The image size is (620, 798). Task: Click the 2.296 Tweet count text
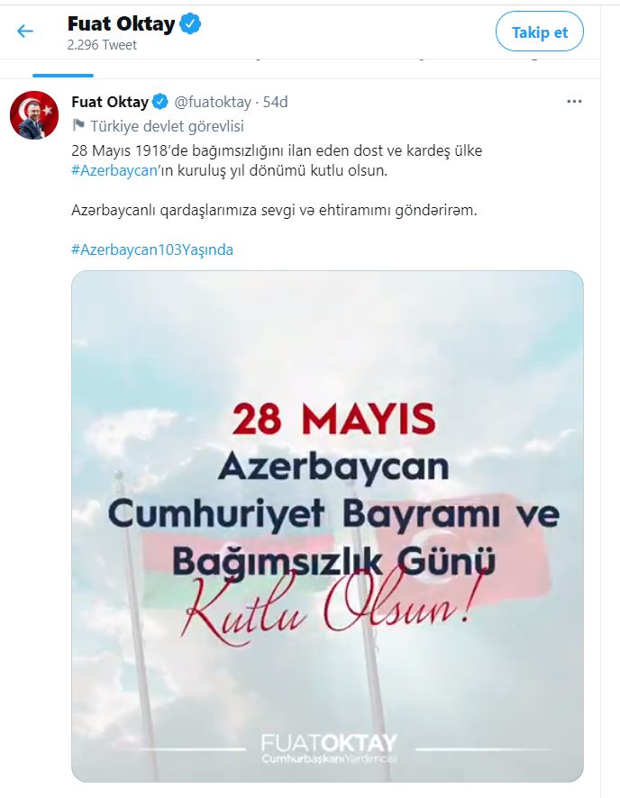102,45
